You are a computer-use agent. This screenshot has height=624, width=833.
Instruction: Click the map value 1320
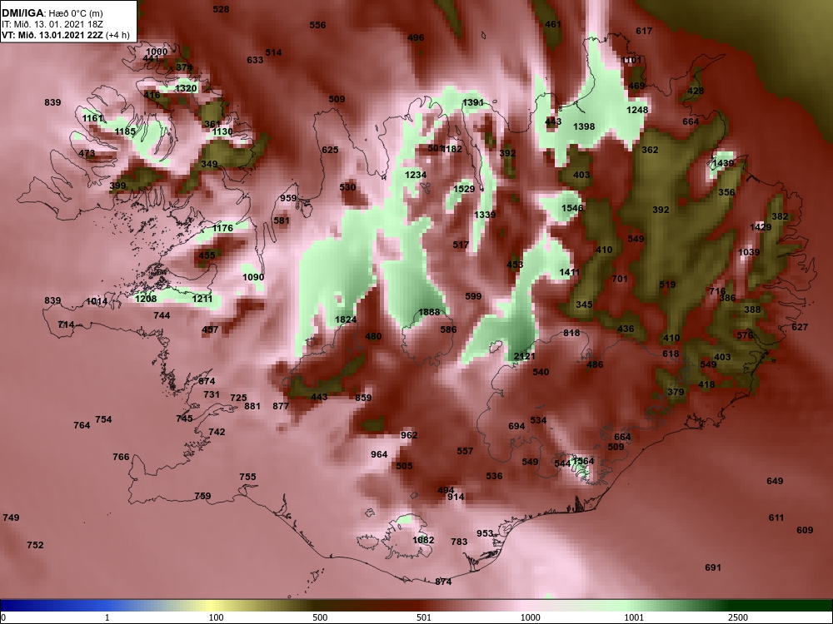tap(186, 88)
